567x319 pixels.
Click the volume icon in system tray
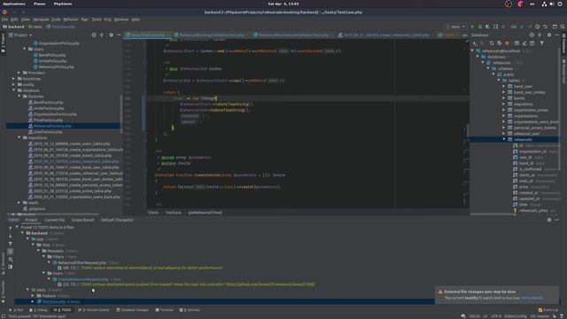tap(552, 4)
